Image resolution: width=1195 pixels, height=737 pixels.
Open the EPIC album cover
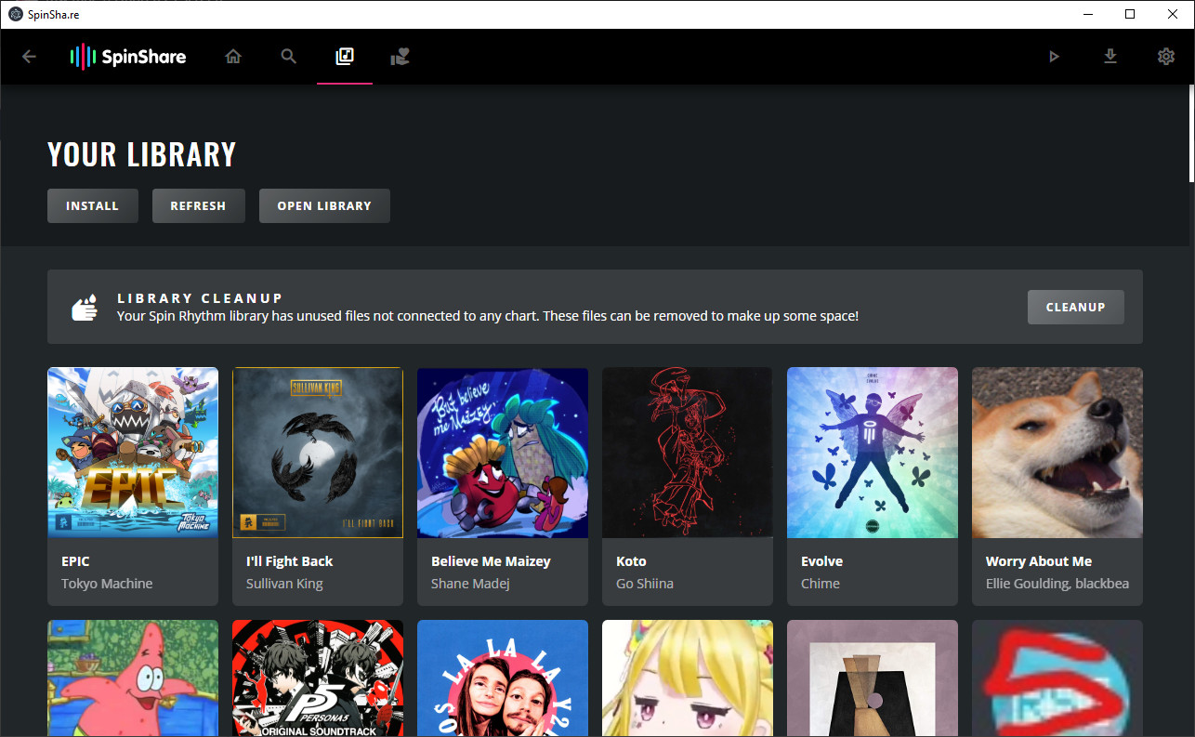point(133,453)
